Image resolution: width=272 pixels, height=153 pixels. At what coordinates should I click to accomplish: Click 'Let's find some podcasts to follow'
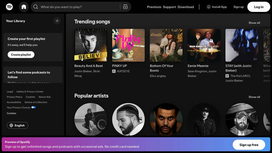pos(29,75)
